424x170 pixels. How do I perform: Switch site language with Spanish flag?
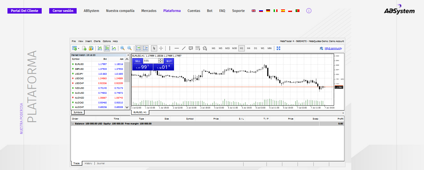283,11
